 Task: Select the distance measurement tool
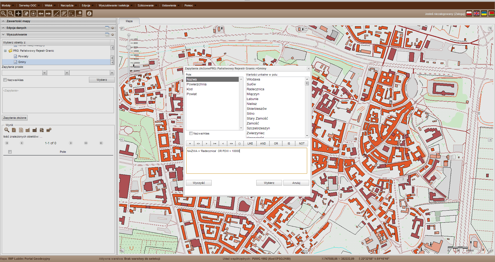tap(56, 13)
